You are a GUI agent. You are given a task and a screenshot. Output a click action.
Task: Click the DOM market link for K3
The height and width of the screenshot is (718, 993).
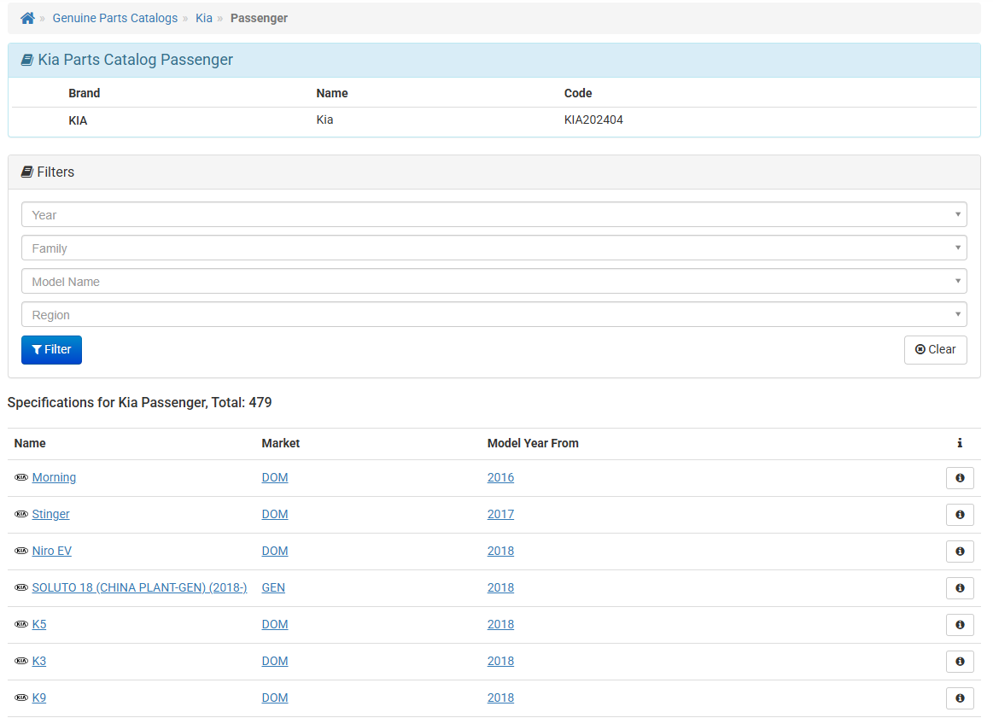(275, 661)
